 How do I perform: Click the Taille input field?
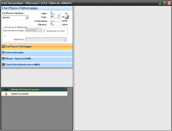[x=56, y=13]
